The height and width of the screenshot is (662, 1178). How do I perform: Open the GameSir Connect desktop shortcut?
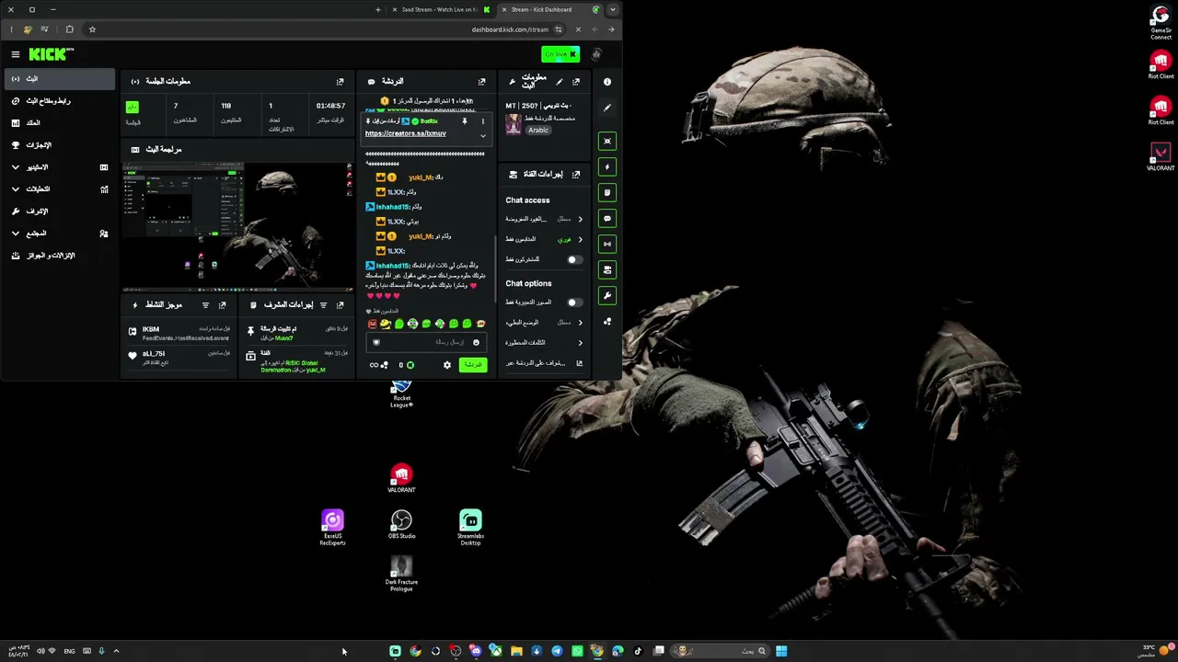click(1161, 23)
